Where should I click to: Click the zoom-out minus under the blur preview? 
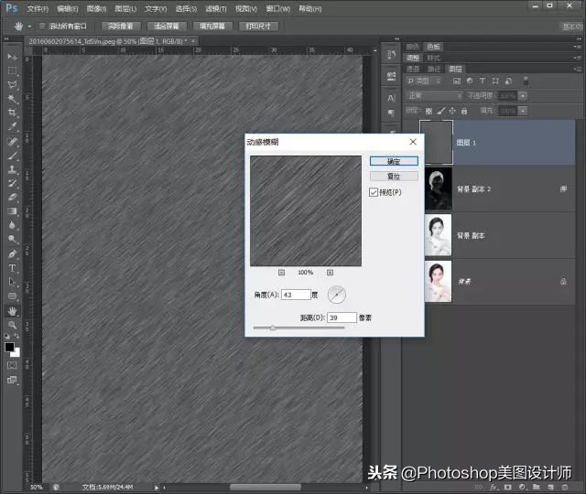coord(281,272)
